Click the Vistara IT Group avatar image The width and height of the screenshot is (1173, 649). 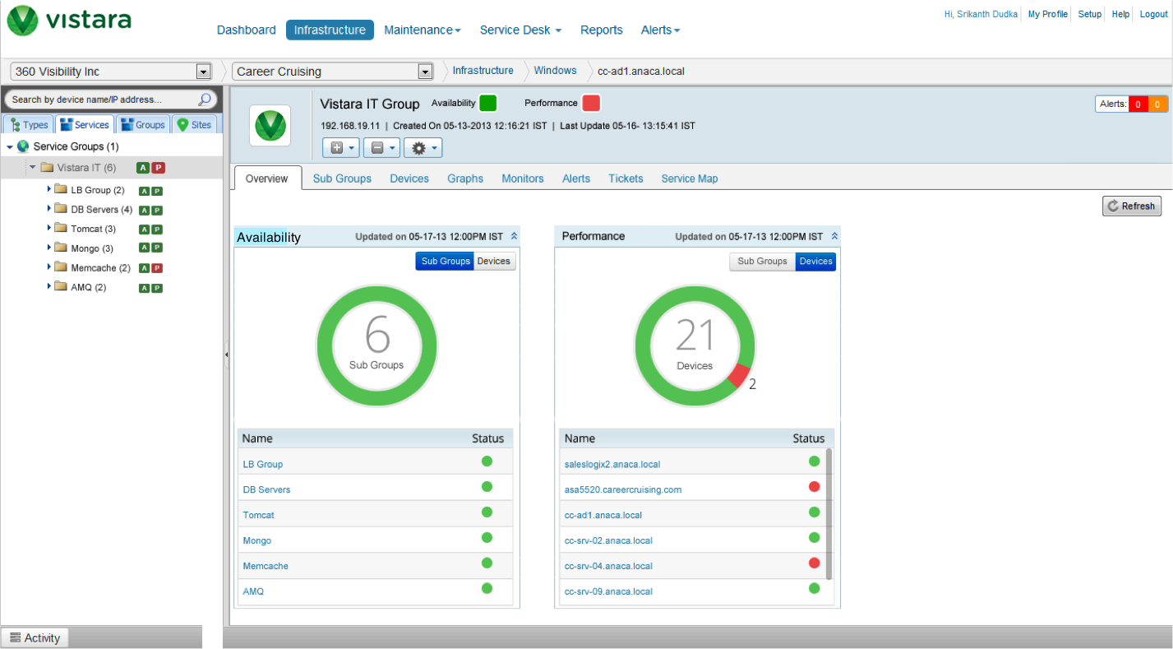coord(270,125)
